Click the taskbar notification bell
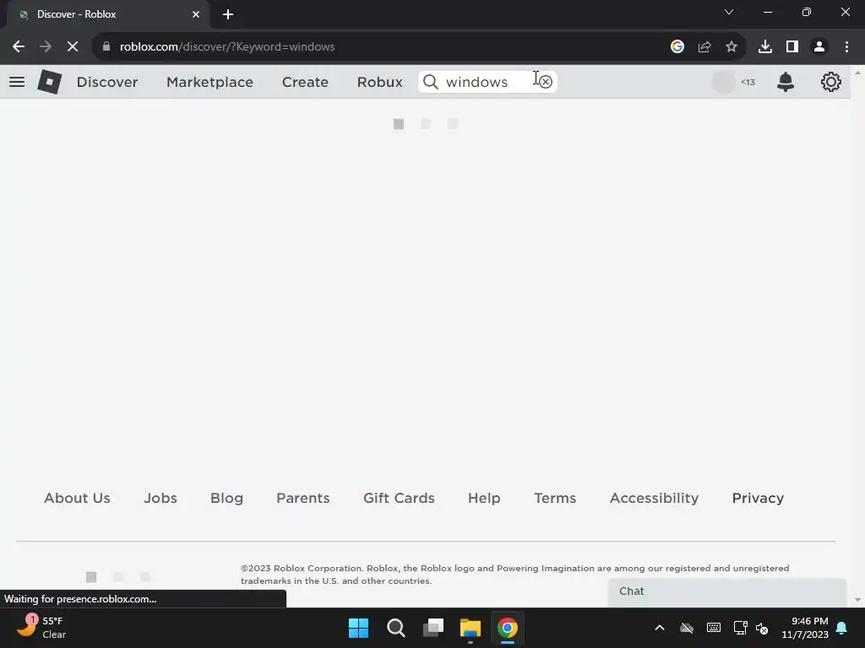Screen dimensions: 865x648 842,628
